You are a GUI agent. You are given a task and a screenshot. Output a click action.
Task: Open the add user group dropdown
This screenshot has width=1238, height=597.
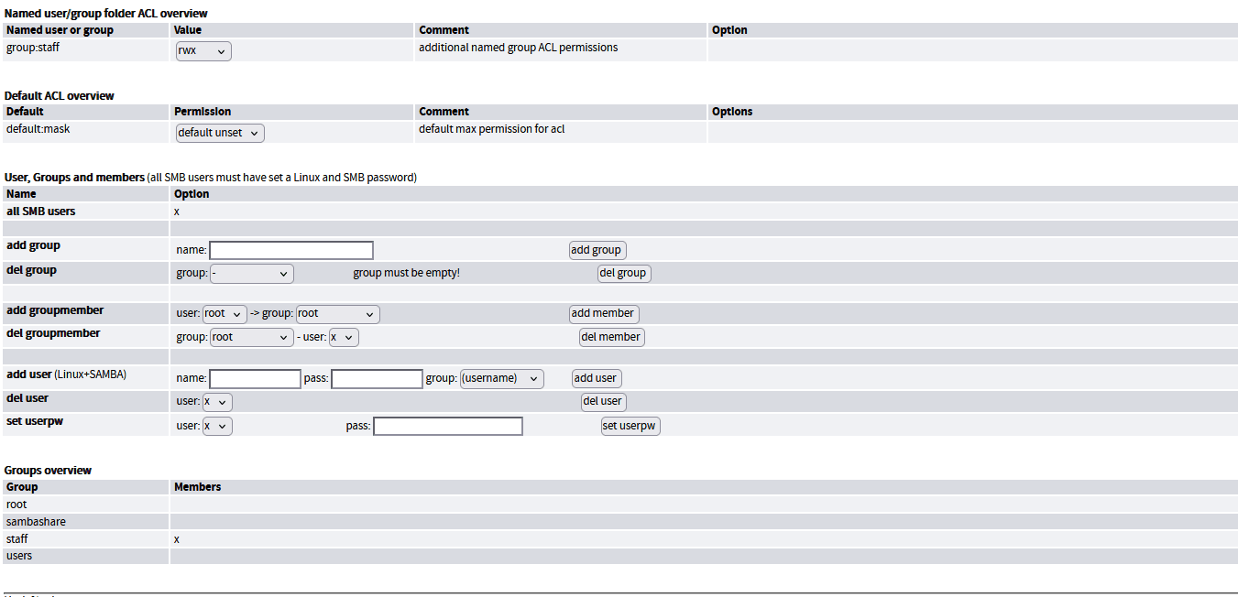click(501, 379)
